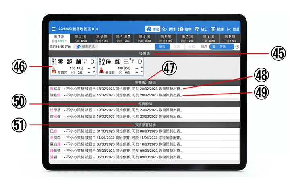Switch to 詳盡 detailed view mode

pos(176,47)
